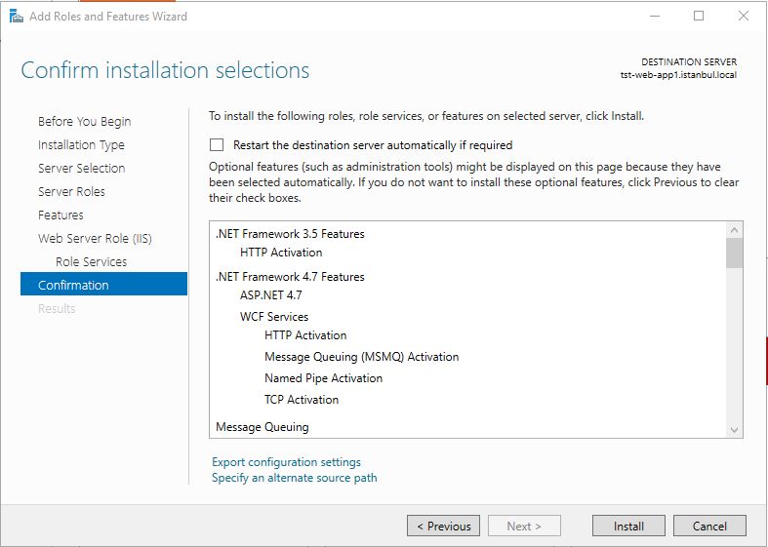Minimize the wizard window
768x547 pixels.
655,17
